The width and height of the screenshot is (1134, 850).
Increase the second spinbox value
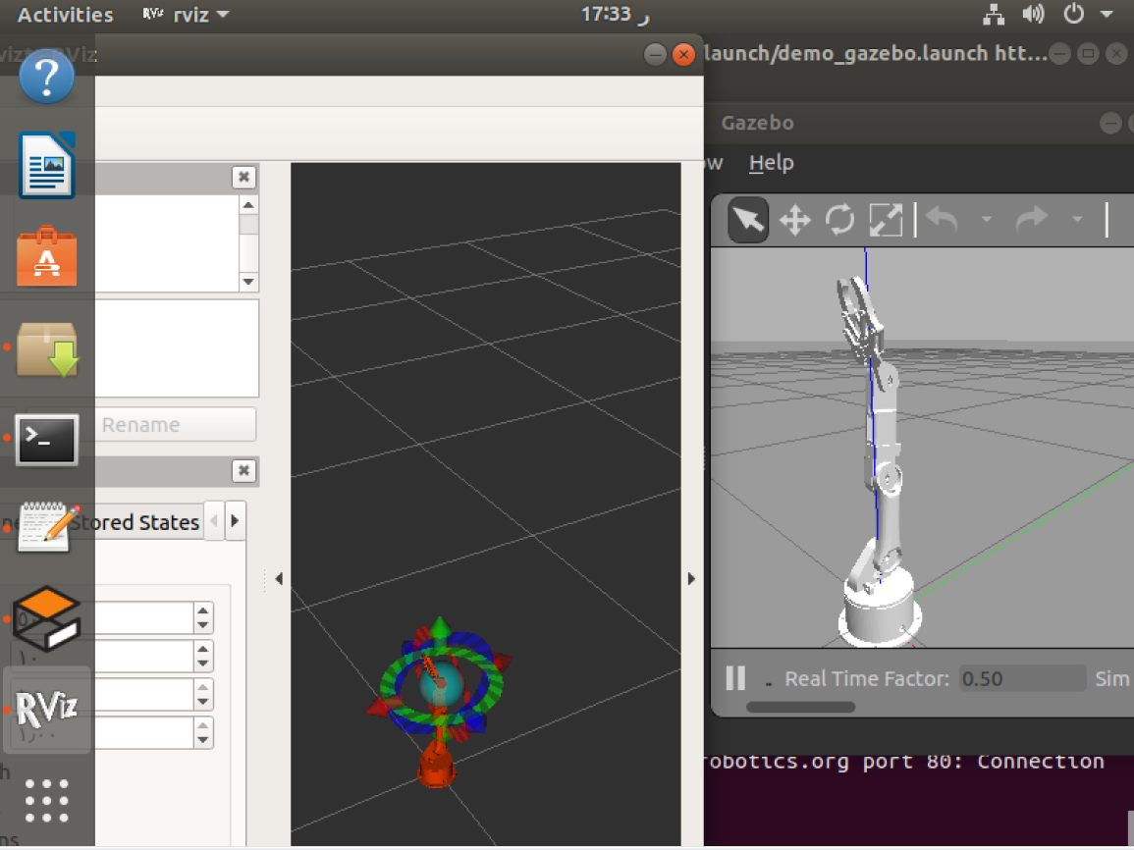point(203,649)
